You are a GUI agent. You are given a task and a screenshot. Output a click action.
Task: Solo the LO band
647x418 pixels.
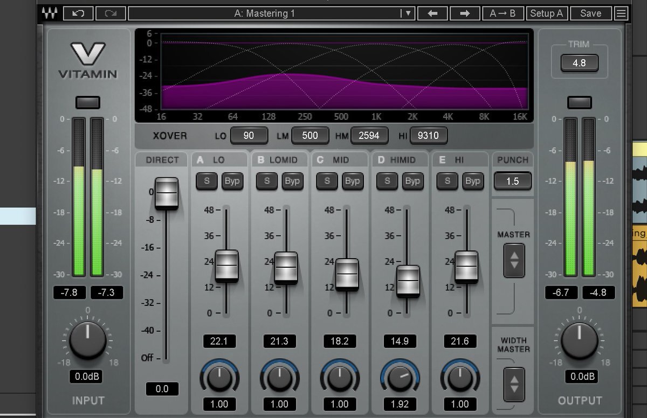click(x=207, y=181)
